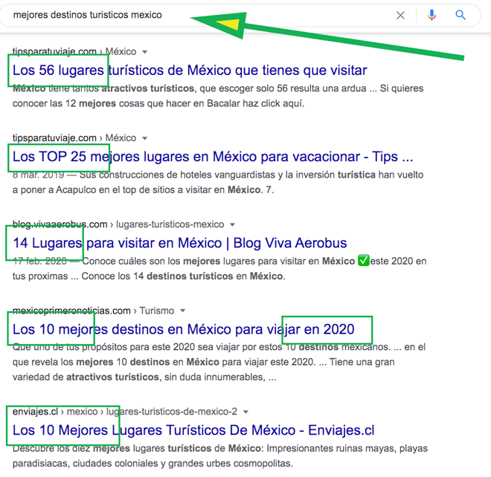Open 'Los TOP 25 mejores lugares' result
The image size is (491, 477).
[x=213, y=157]
